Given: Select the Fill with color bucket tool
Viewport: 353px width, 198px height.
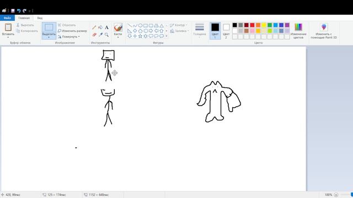Looking at the screenshot, I should click(x=100, y=28).
